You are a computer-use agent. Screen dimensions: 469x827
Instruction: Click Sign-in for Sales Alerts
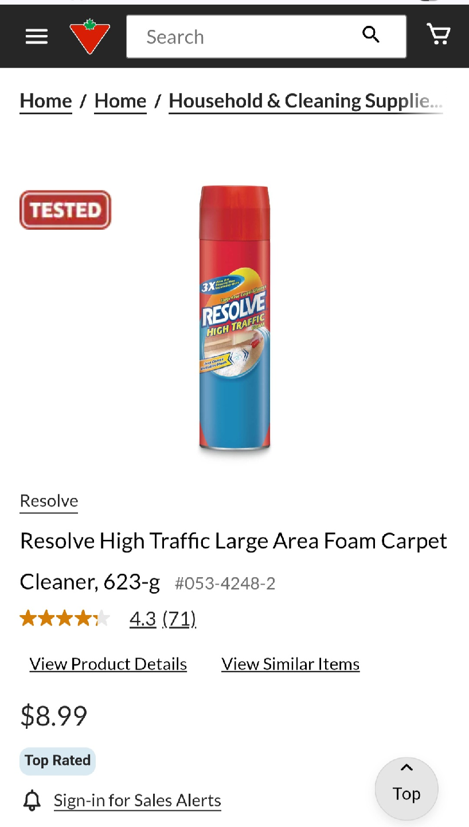[x=138, y=801]
